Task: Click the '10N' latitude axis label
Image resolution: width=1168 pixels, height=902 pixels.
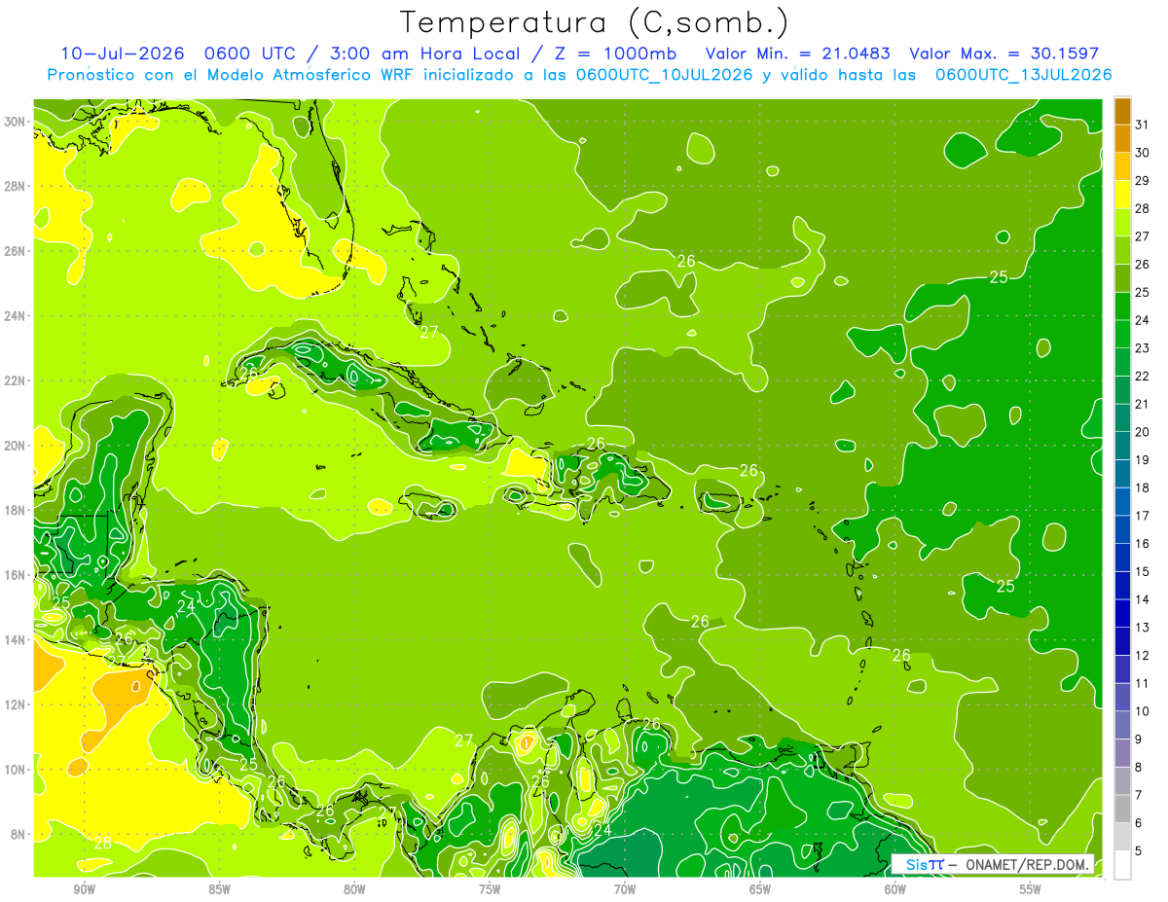Action: click(x=17, y=769)
